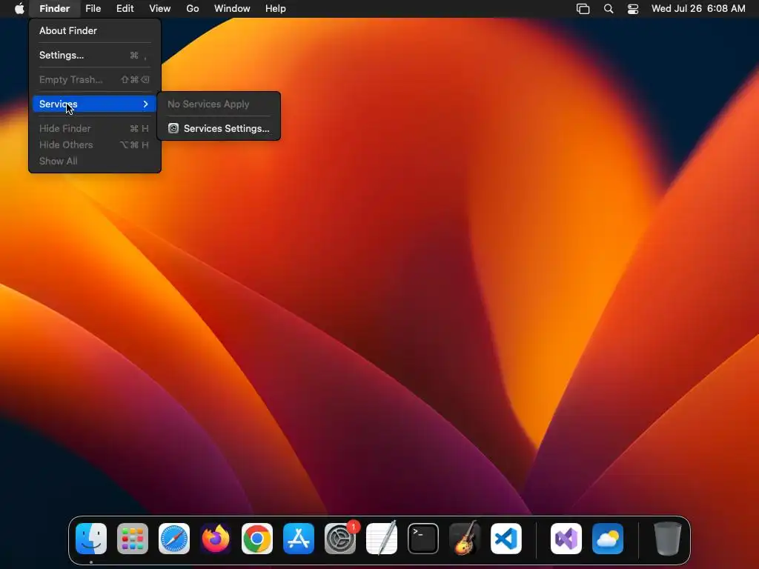Launch Launchpad from the dock
Image resolution: width=759 pixels, height=569 pixels.
pos(133,539)
